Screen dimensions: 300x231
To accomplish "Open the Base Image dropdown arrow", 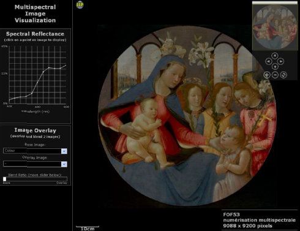I will (64, 151).
